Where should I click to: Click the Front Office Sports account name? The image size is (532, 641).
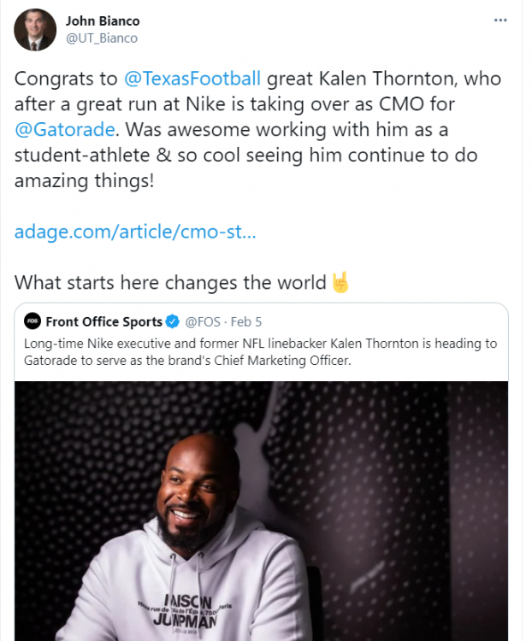coord(103,321)
